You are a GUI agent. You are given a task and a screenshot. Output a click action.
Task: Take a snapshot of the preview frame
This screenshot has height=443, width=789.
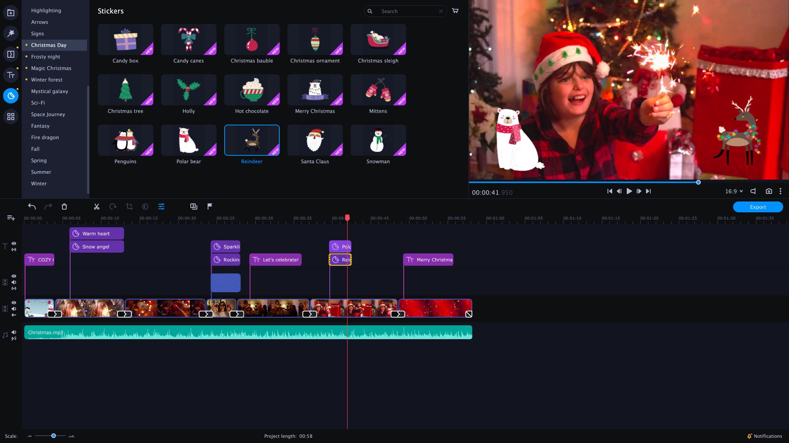(x=768, y=191)
